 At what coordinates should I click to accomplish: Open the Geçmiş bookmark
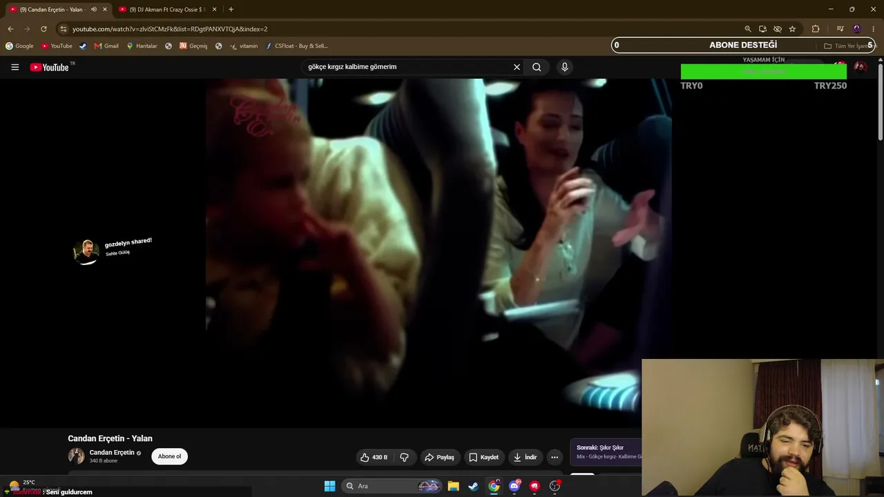(x=193, y=46)
